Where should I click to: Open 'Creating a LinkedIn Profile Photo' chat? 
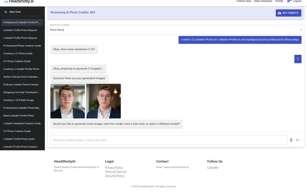point(22,69)
